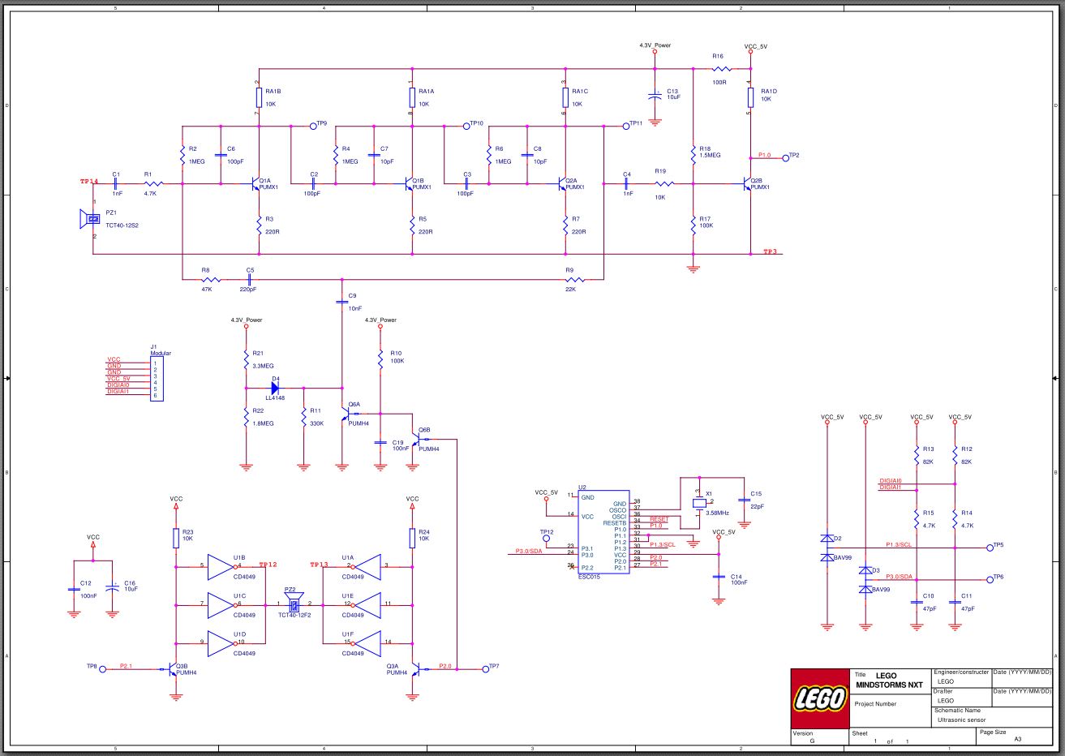
Task: Select the U2 ESC015 microcontroller chip
Action: click(x=603, y=532)
